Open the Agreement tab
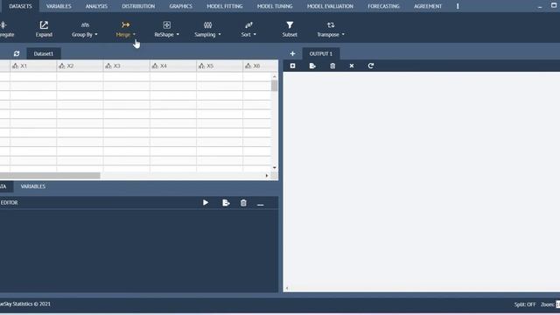Image resolution: width=560 pixels, height=315 pixels. (x=428, y=6)
